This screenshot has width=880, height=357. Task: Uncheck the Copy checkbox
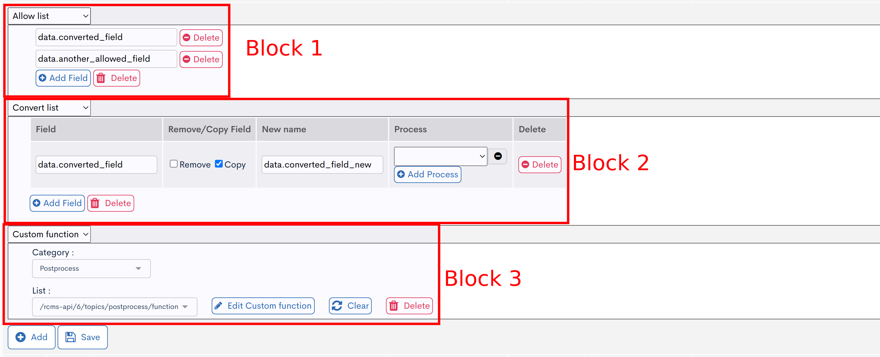[x=219, y=164]
